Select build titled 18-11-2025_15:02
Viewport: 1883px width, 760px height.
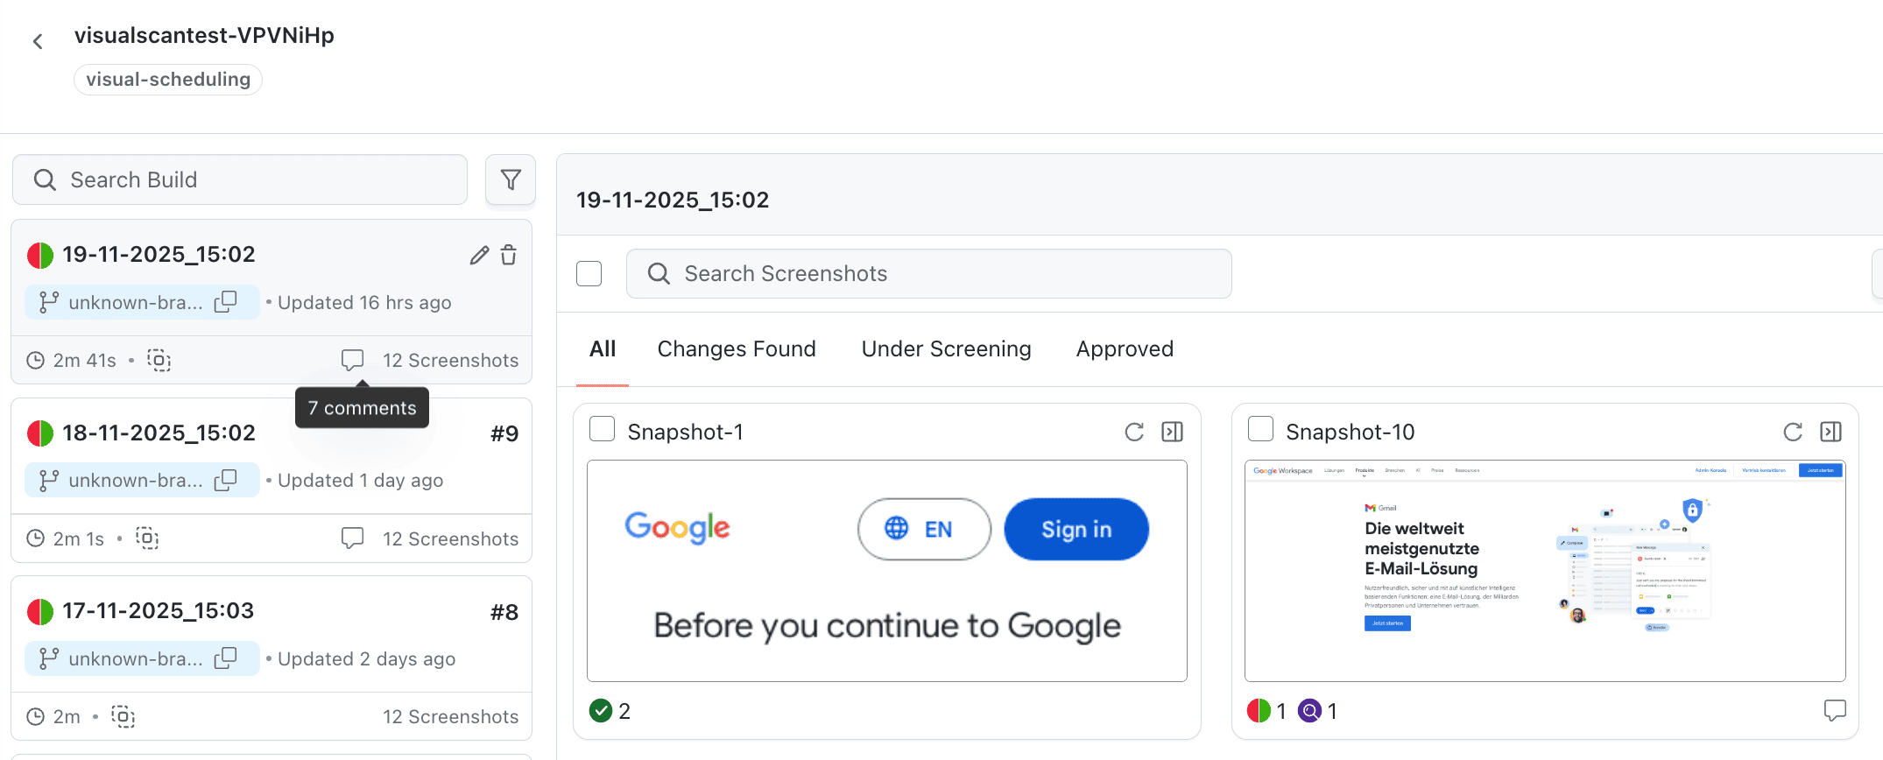click(159, 433)
